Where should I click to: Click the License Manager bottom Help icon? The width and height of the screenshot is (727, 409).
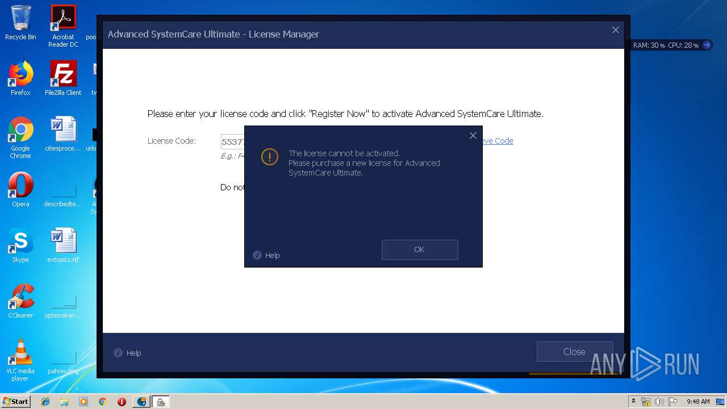click(x=118, y=353)
